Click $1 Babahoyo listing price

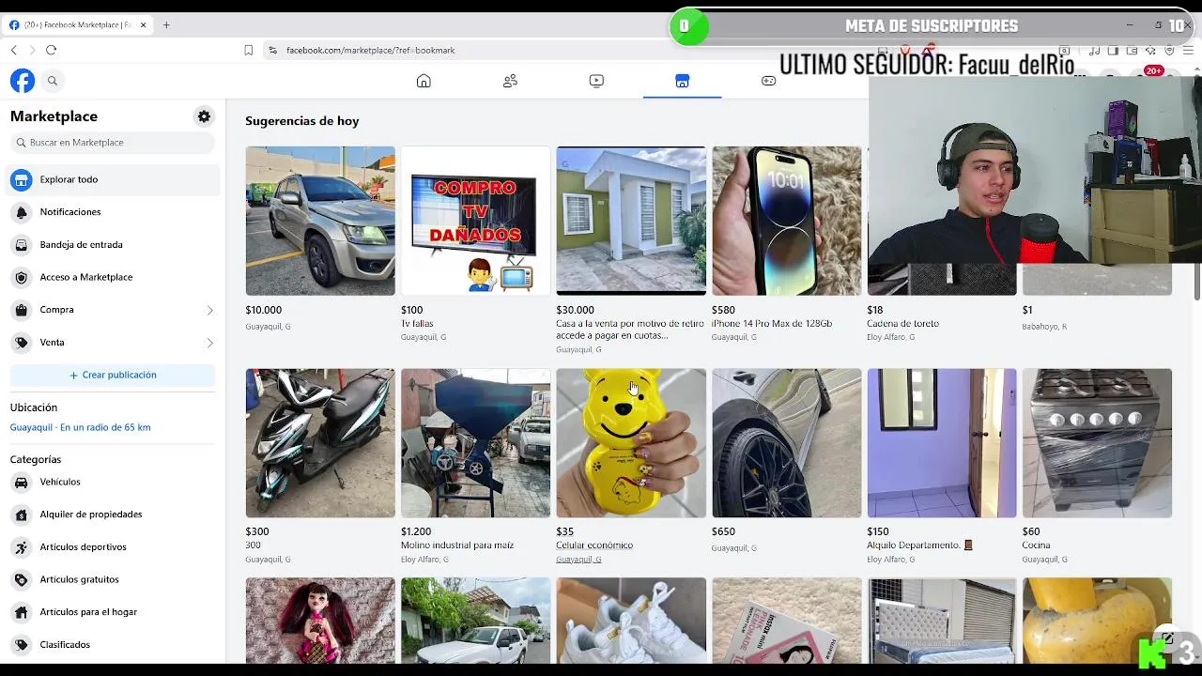tap(1027, 310)
